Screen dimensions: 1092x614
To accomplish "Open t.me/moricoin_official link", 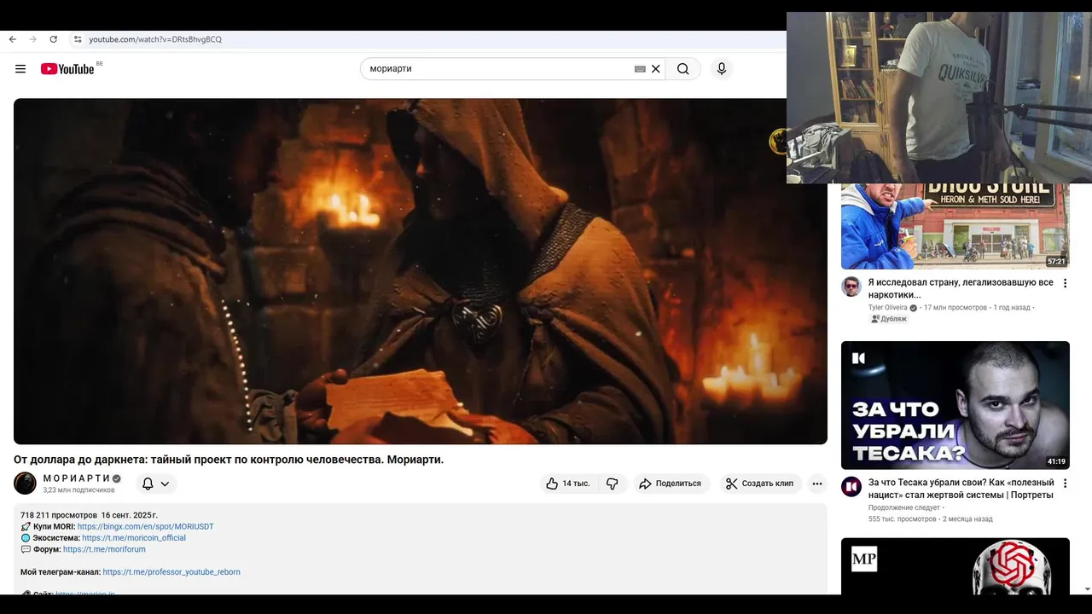I will click(x=134, y=538).
